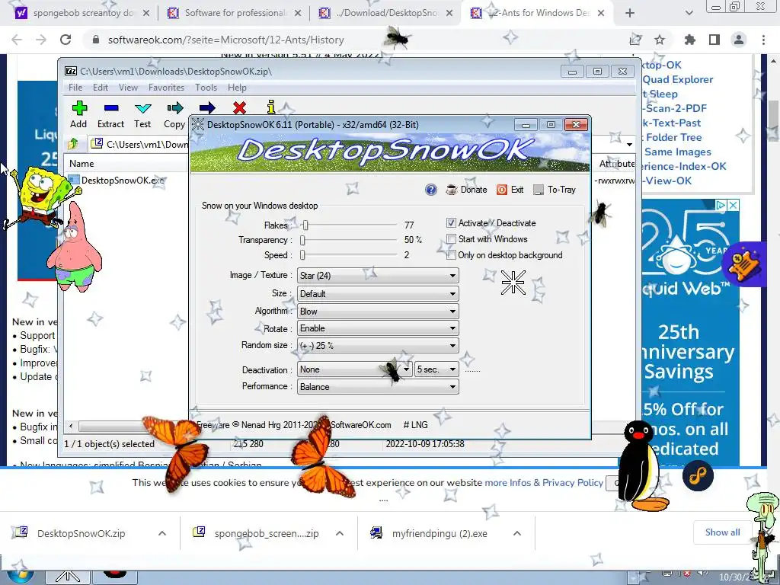Open the Chrome profile avatar

[x=739, y=40]
